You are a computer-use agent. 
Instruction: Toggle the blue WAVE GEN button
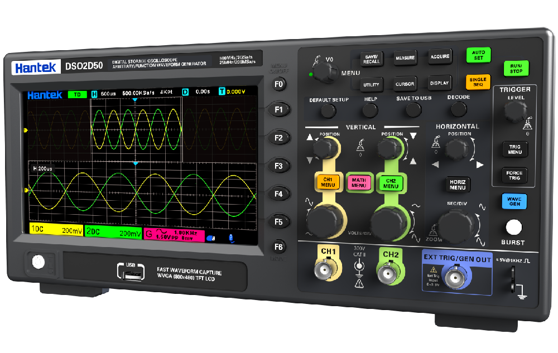pyautogui.click(x=514, y=201)
